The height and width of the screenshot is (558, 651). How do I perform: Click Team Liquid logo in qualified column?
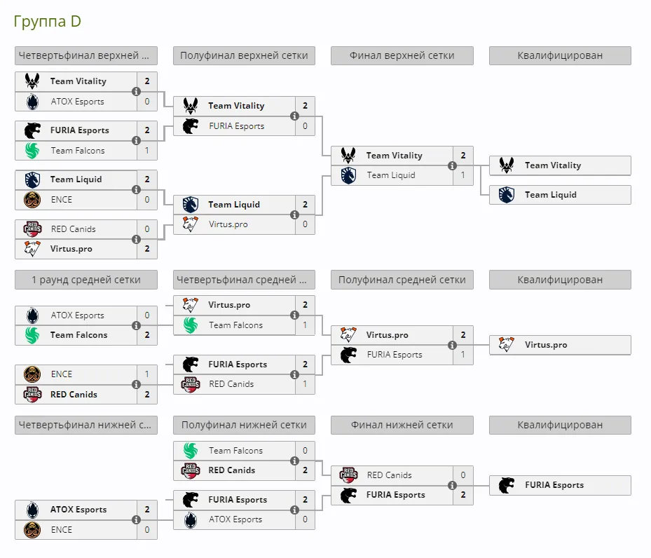click(507, 195)
